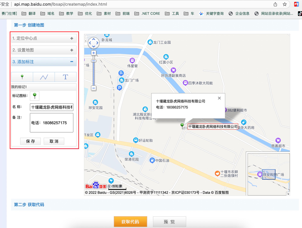Click the 红面小区 map POI icon
The height and width of the screenshot is (228, 302).
pyautogui.click(x=166, y=57)
